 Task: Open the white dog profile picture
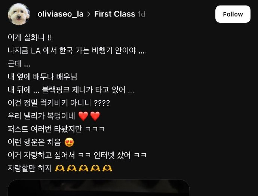pyautogui.click(x=19, y=14)
